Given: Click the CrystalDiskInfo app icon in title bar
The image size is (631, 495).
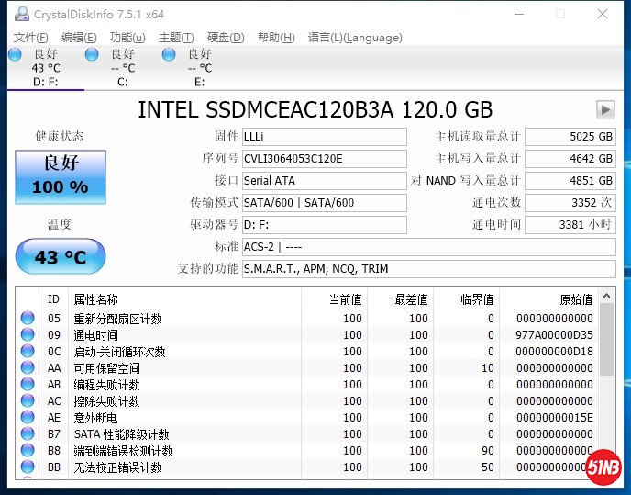Looking at the screenshot, I should (19, 14).
